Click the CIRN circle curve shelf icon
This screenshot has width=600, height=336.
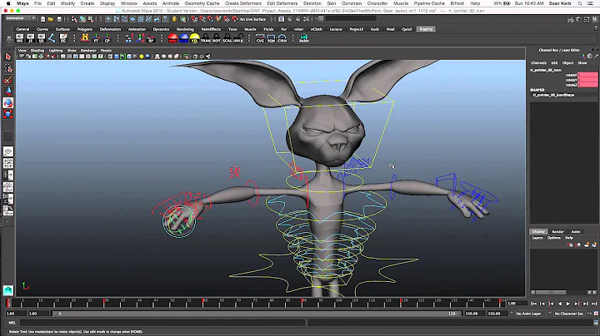coord(282,38)
